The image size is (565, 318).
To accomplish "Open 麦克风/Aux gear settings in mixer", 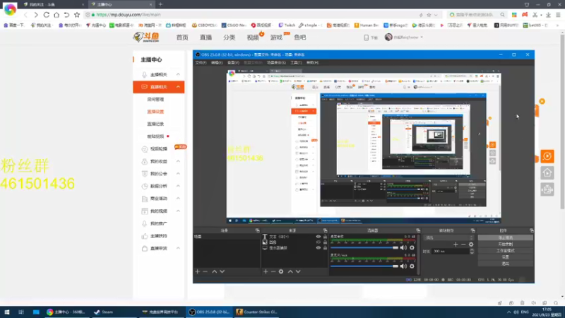I will (x=412, y=266).
